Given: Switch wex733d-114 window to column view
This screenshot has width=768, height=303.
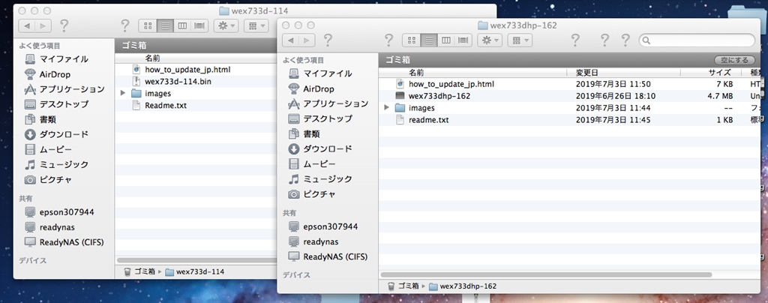Looking at the screenshot, I should point(182,25).
